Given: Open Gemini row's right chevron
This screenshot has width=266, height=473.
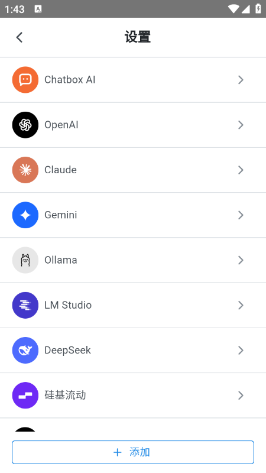Looking at the screenshot, I should tap(241, 215).
